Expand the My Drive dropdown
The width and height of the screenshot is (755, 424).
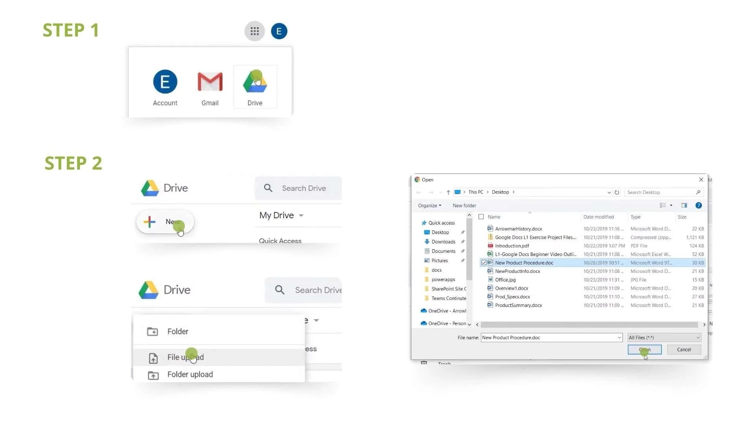coord(301,216)
